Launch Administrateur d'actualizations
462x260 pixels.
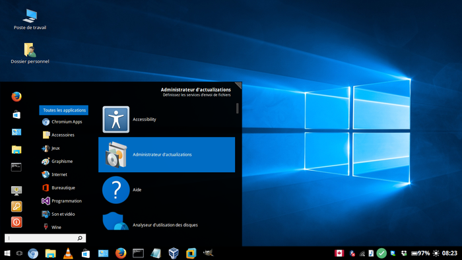[166, 154]
